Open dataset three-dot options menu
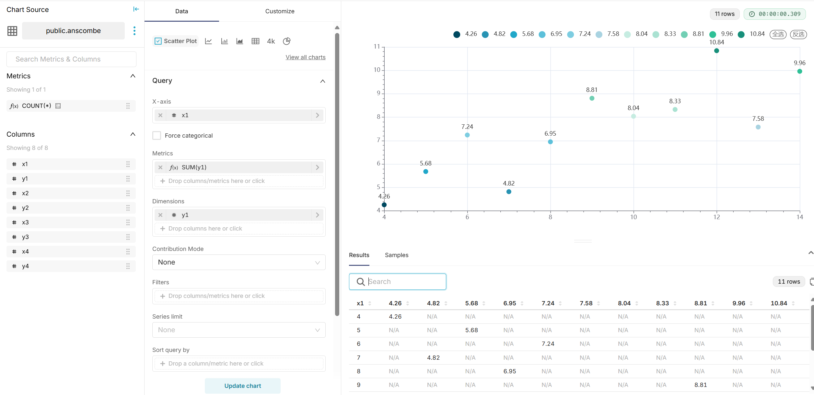The height and width of the screenshot is (395, 814). coord(134,31)
